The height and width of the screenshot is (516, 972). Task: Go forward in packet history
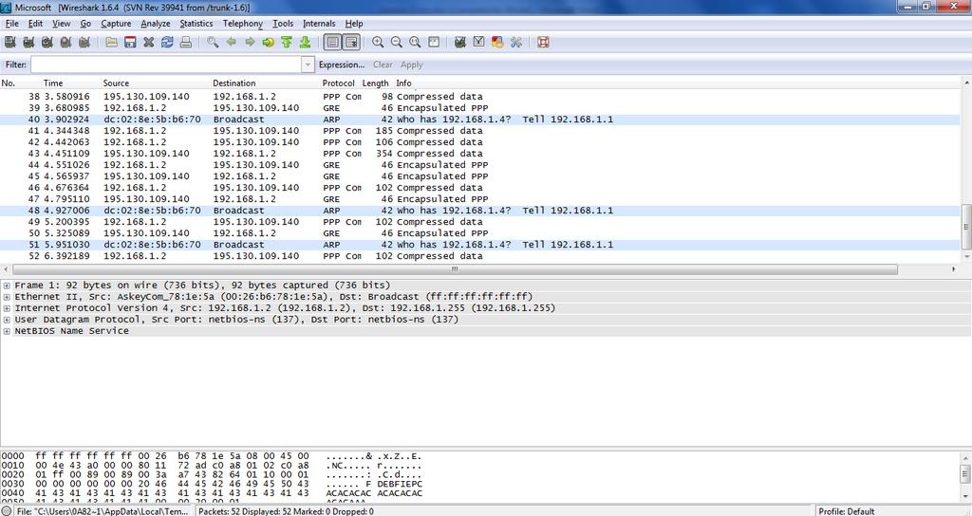point(250,42)
